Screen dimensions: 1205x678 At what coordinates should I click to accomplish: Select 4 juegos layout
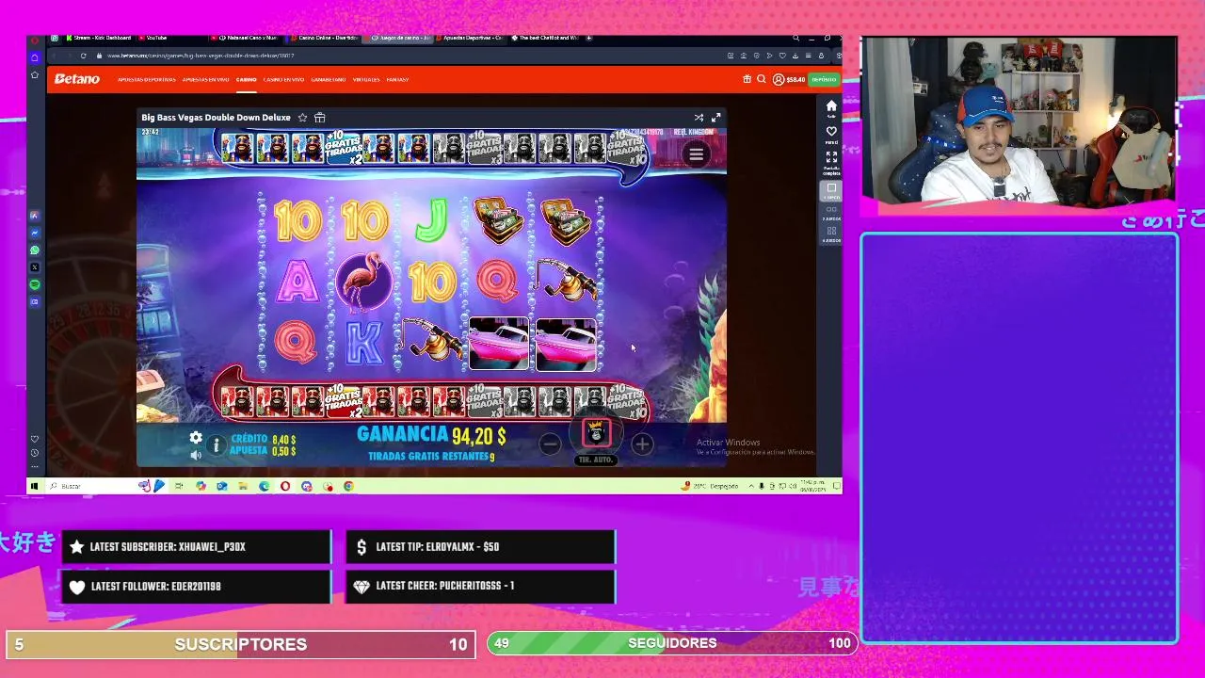(x=831, y=234)
